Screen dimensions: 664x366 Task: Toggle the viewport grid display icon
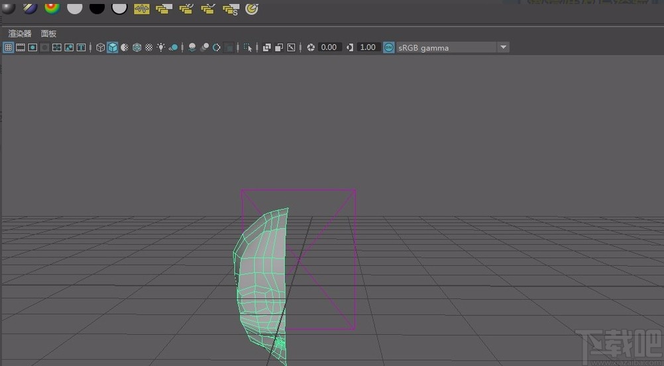pos(9,48)
